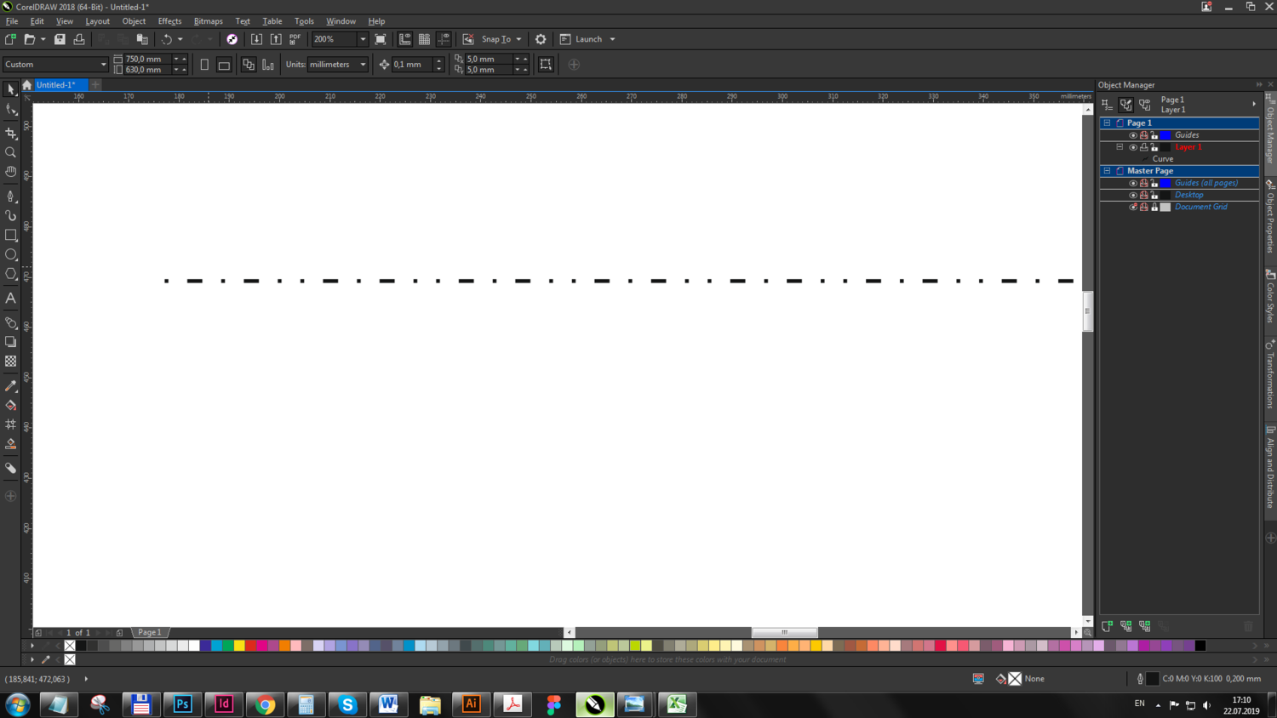
Task: Select the Mesh Fill tool
Action: click(x=11, y=425)
